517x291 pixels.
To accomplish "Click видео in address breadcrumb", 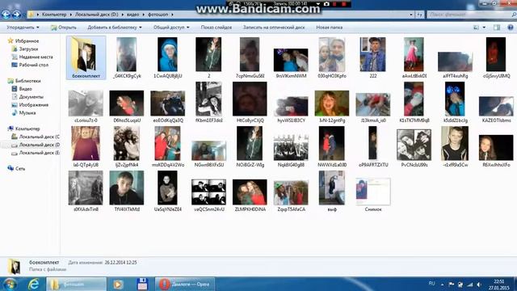I will tap(132, 15).
